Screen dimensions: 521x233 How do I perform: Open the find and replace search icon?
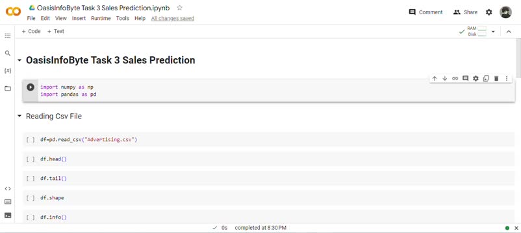tap(8, 53)
